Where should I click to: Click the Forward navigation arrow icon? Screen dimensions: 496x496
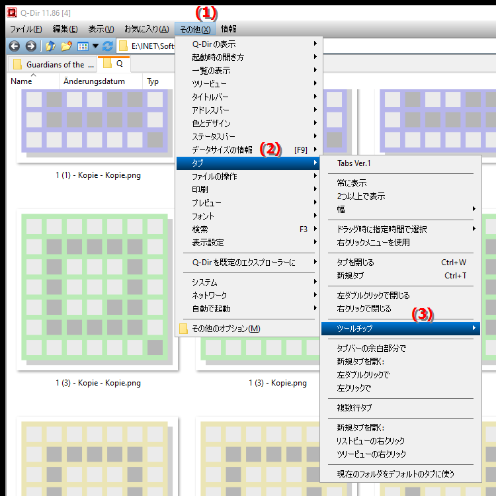(30, 46)
